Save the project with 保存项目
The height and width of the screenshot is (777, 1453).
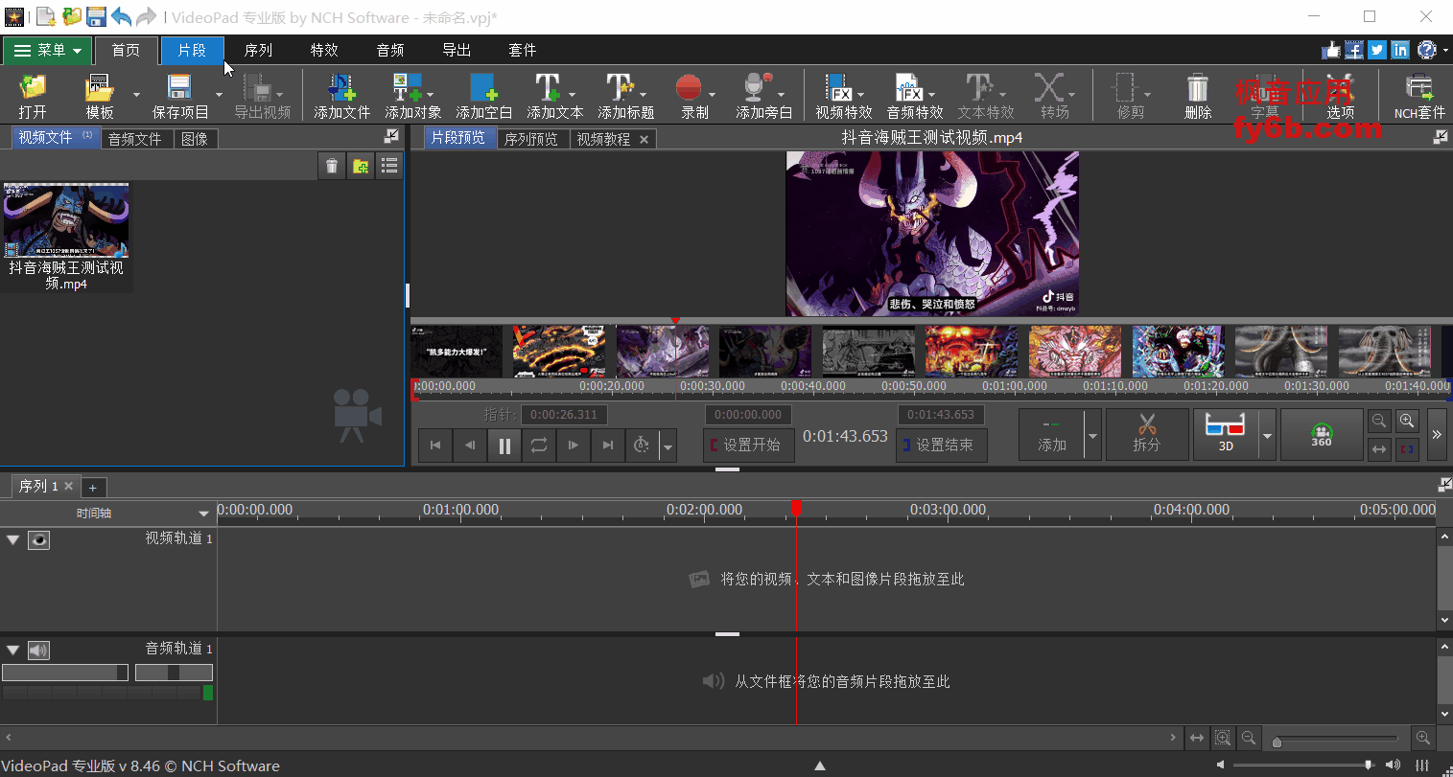[179, 96]
